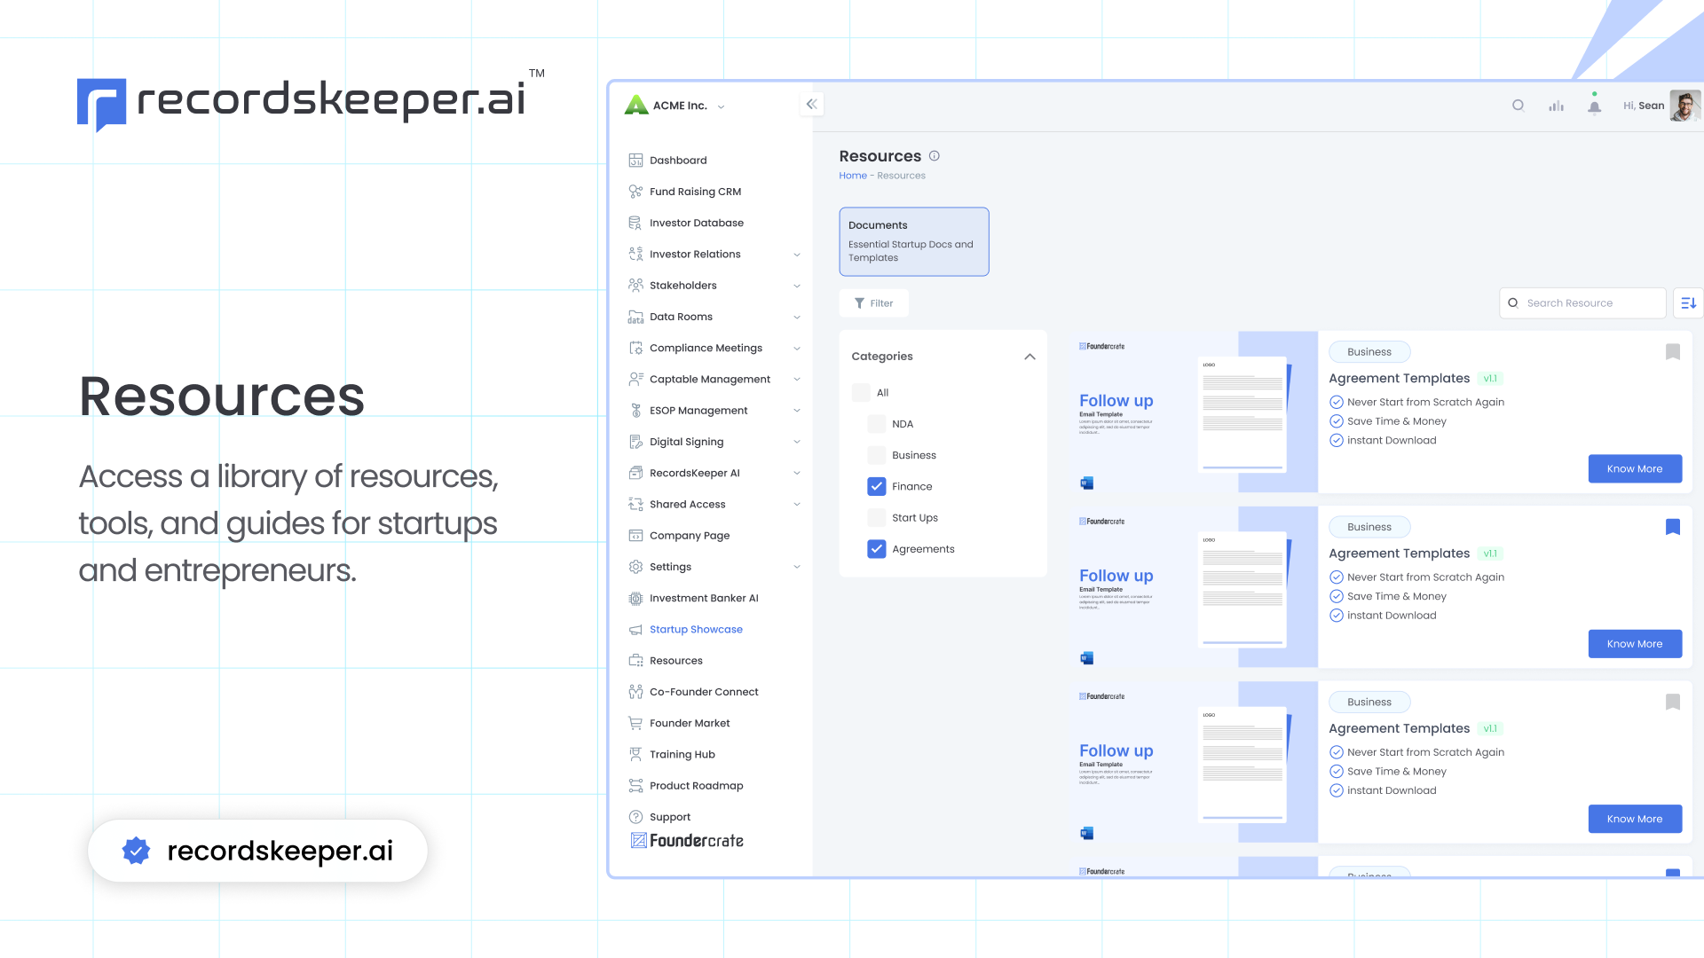Click the Home breadcrumb link

click(853, 176)
